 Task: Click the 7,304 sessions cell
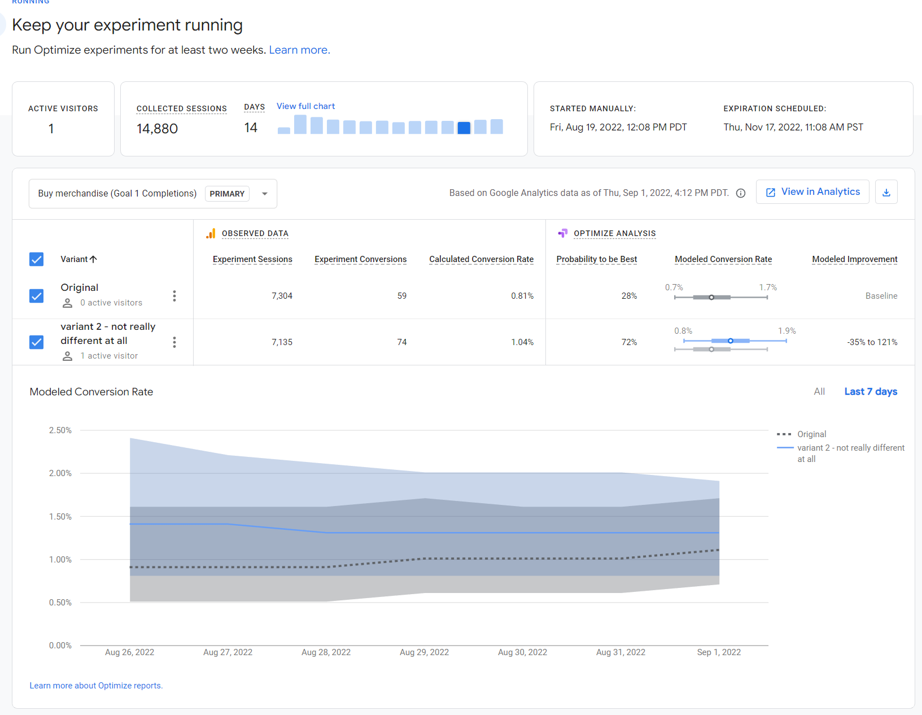click(282, 296)
